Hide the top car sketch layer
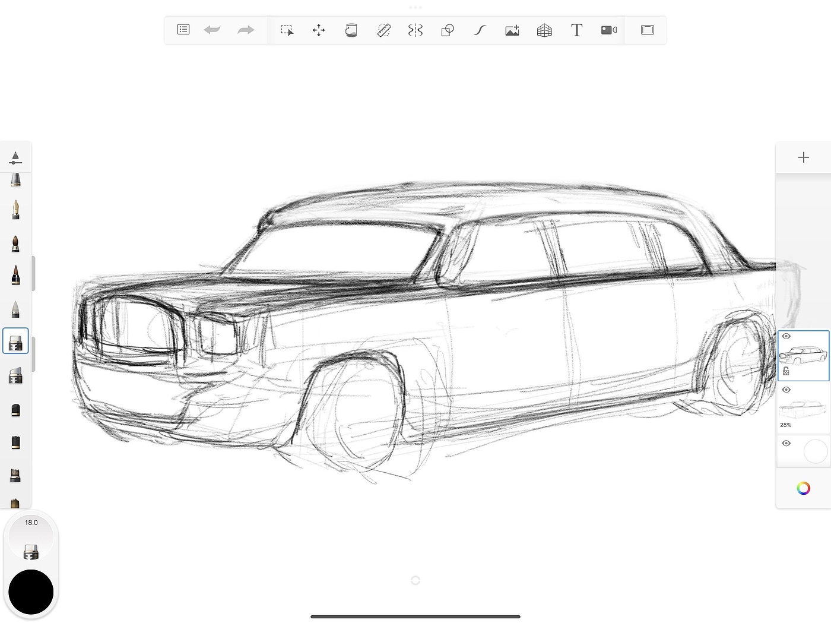The image size is (831, 623). point(786,336)
